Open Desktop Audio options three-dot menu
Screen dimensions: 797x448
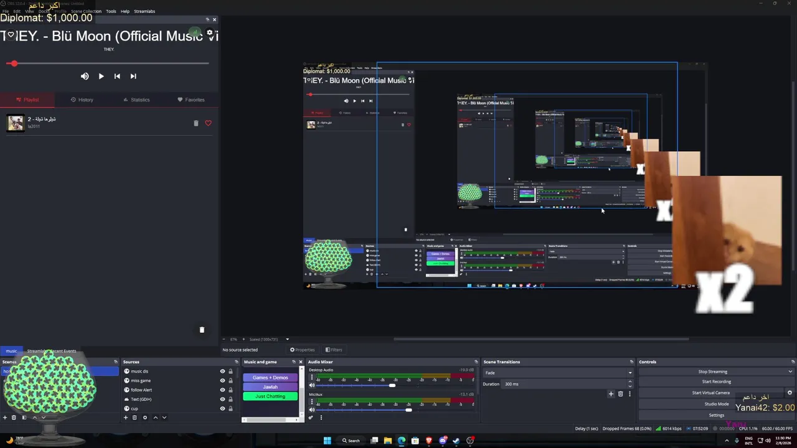point(312,378)
